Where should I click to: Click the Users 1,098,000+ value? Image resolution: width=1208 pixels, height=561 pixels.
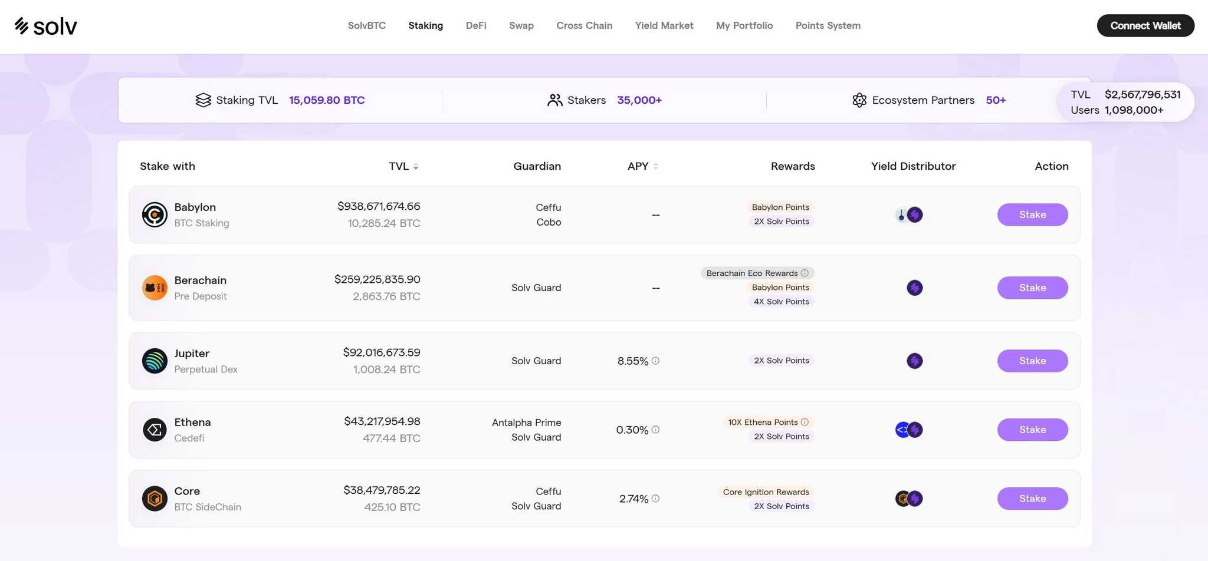pyautogui.click(x=1134, y=110)
